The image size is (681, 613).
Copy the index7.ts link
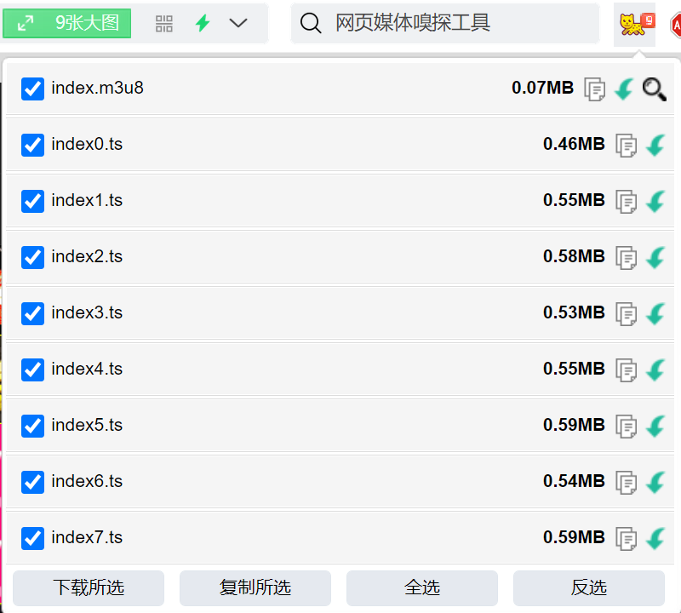coord(627,539)
